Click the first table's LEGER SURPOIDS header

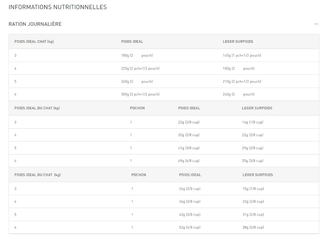click(238, 42)
